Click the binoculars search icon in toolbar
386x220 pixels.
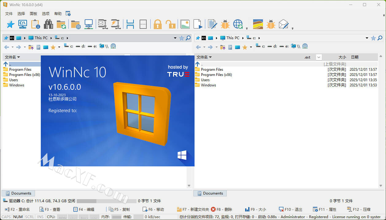tap(48, 24)
